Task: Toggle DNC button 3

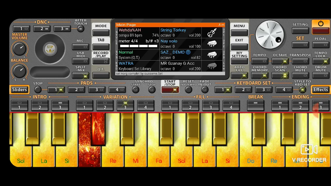Action: pos(62,29)
